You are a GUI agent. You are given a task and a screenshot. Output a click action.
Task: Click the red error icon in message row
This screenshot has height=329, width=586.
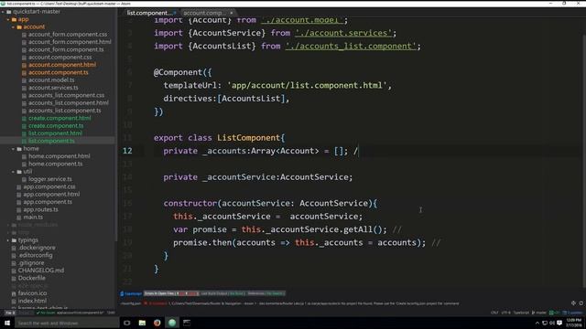(146, 303)
